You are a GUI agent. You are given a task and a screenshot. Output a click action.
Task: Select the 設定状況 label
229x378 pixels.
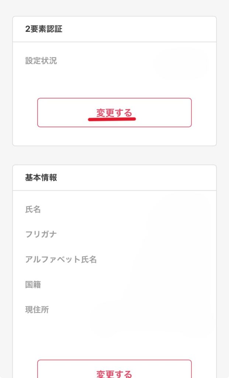41,61
